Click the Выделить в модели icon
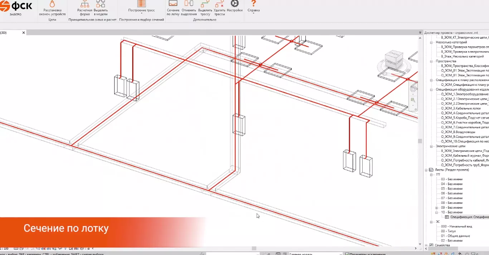This screenshot has width=489, height=255. [x=101, y=8]
